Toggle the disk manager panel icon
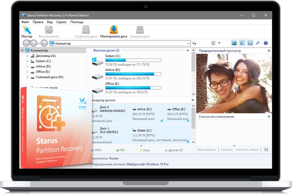 pyautogui.click(x=234, y=43)
